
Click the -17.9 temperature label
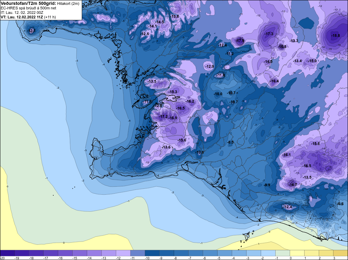click(240, 41)
